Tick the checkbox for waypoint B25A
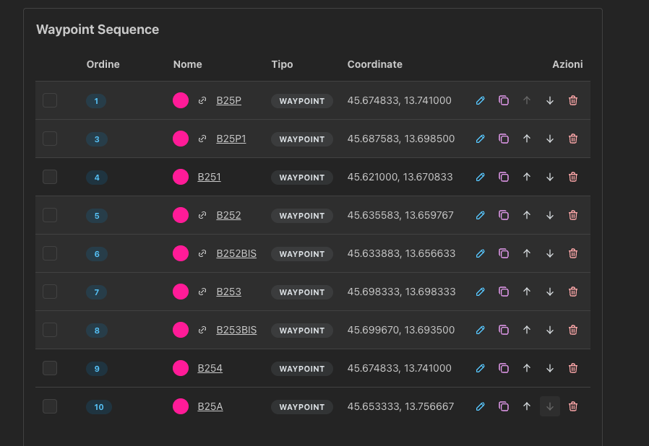The height and width of the screenshot is (446, 649). pyautogui.click(x=50, y=407)
